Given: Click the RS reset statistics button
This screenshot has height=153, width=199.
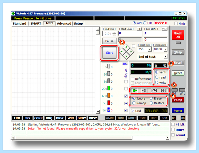Looking at the screenshot, I should [125, 64].
